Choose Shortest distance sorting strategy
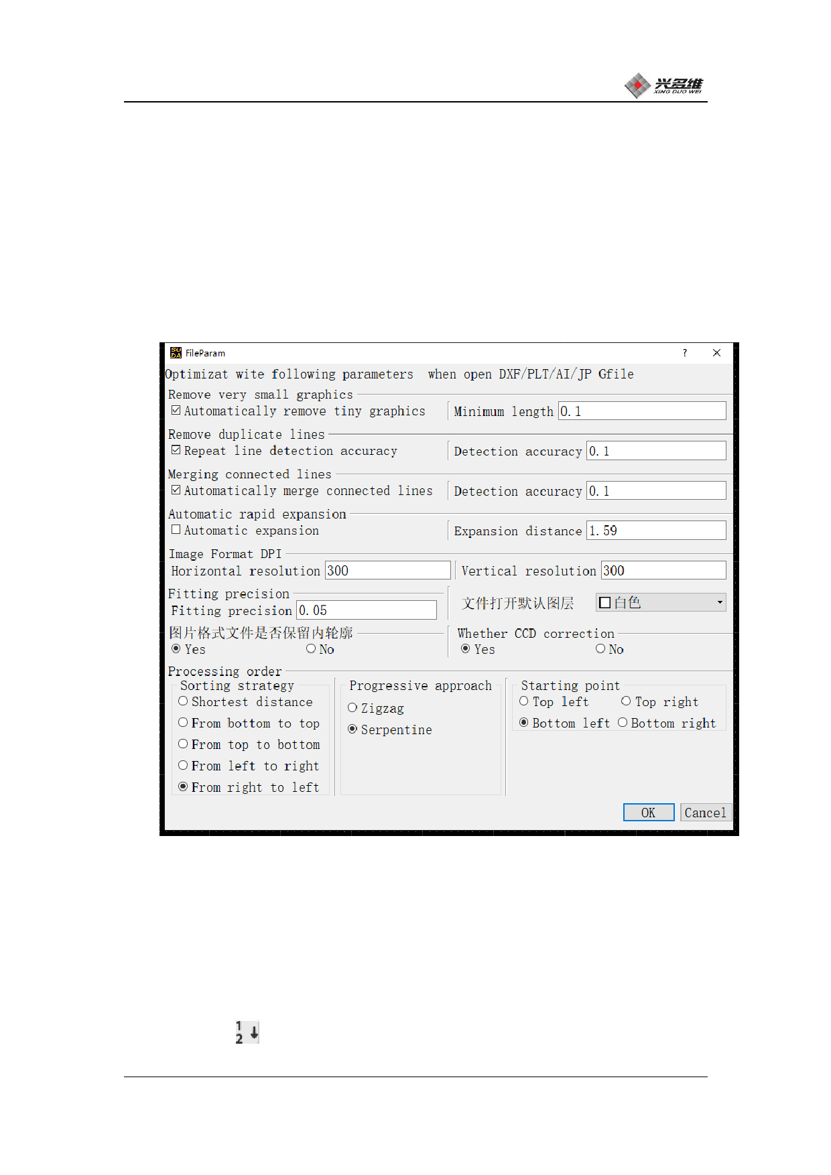This screenshot has height=1175, width=831. click(183, 701)
